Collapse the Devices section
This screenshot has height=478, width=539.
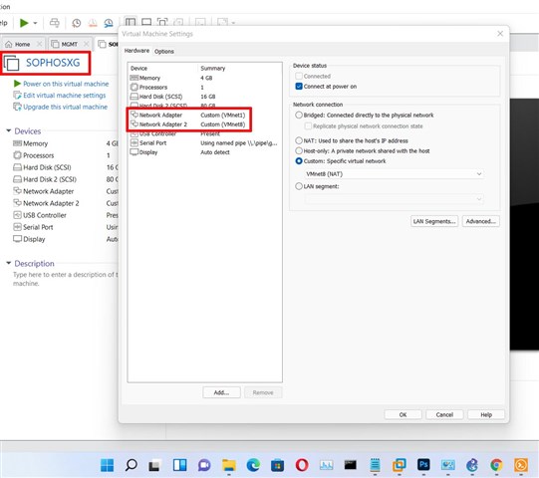[9, 130]
